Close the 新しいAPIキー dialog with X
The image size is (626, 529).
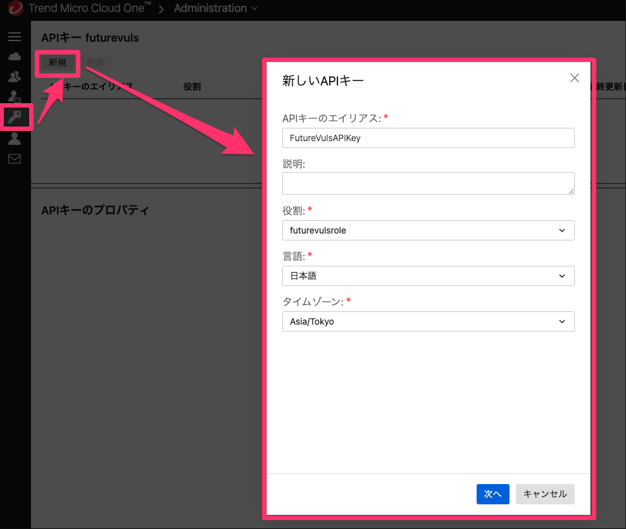(x=574, y=78)
